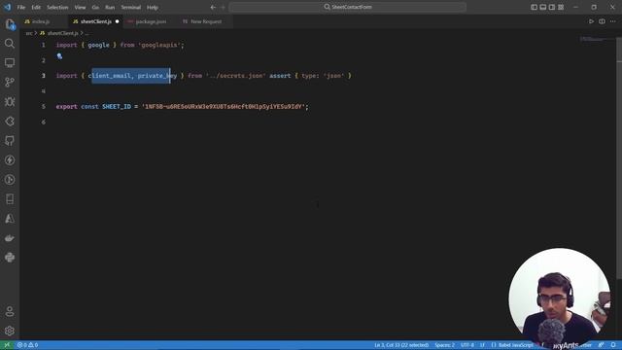Toggle Secondary Side Bar layout icon
The height and width of the screenshot is (350, 622).
click(x=552, y=7)
